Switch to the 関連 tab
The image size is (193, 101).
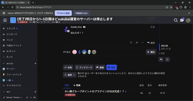pyautogui.click(x=77, y=85)
